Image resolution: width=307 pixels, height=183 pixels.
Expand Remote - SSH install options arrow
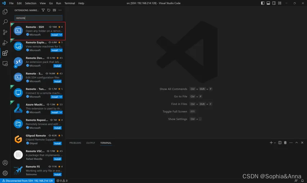point(61,35)
